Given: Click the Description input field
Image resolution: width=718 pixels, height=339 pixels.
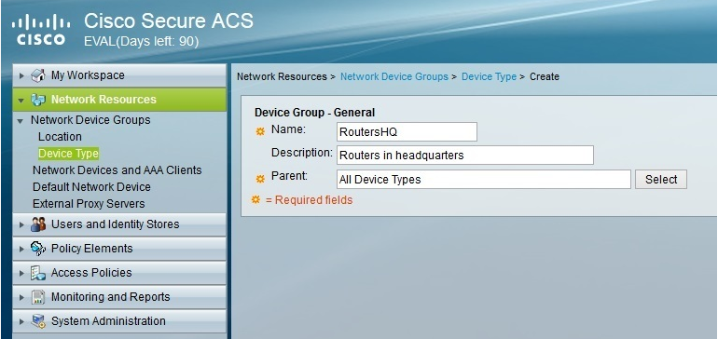Looking at the screenshot, I should point(465,156).
